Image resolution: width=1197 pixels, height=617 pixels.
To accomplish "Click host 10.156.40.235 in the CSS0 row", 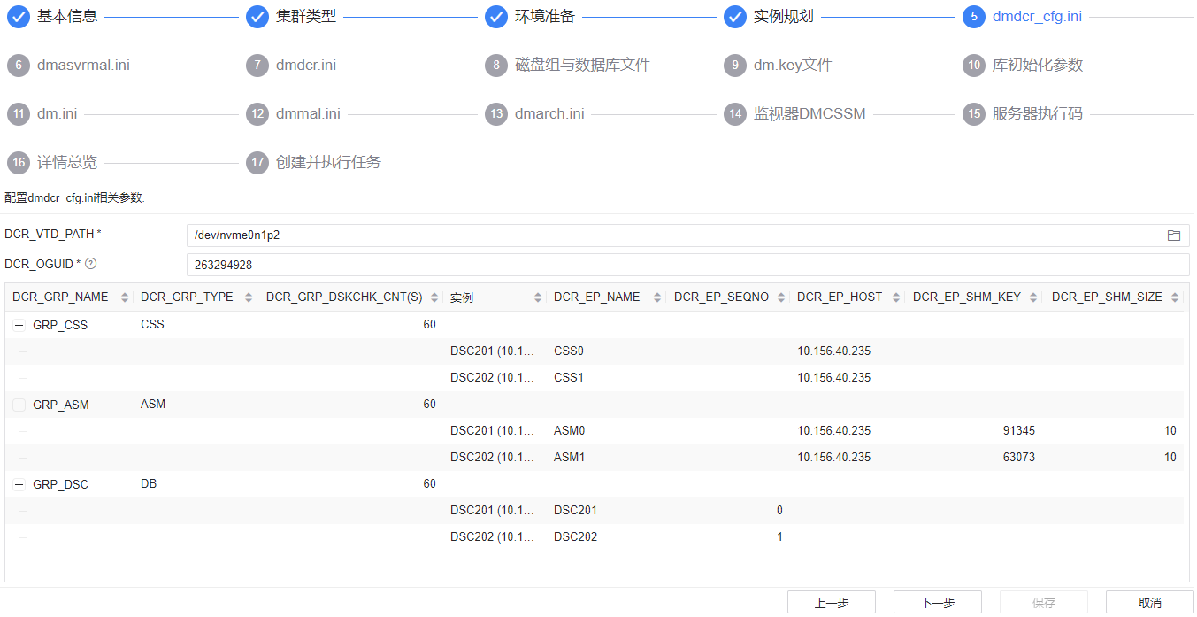I will tap(834, 351).
